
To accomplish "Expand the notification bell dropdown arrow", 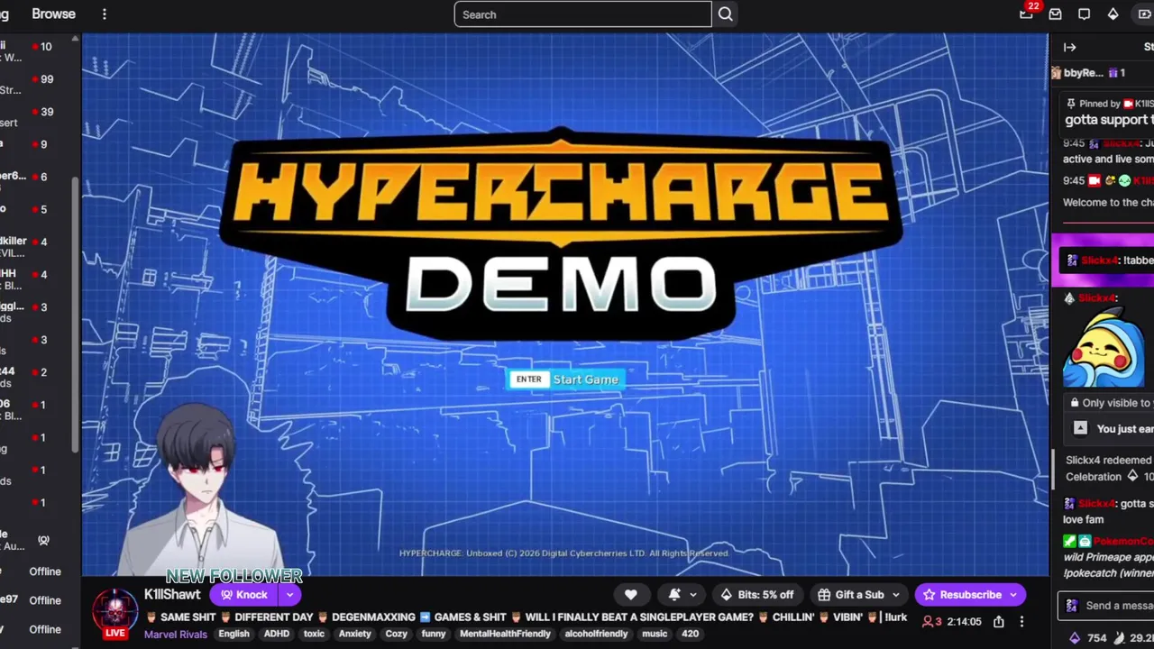I will (692, 595).
